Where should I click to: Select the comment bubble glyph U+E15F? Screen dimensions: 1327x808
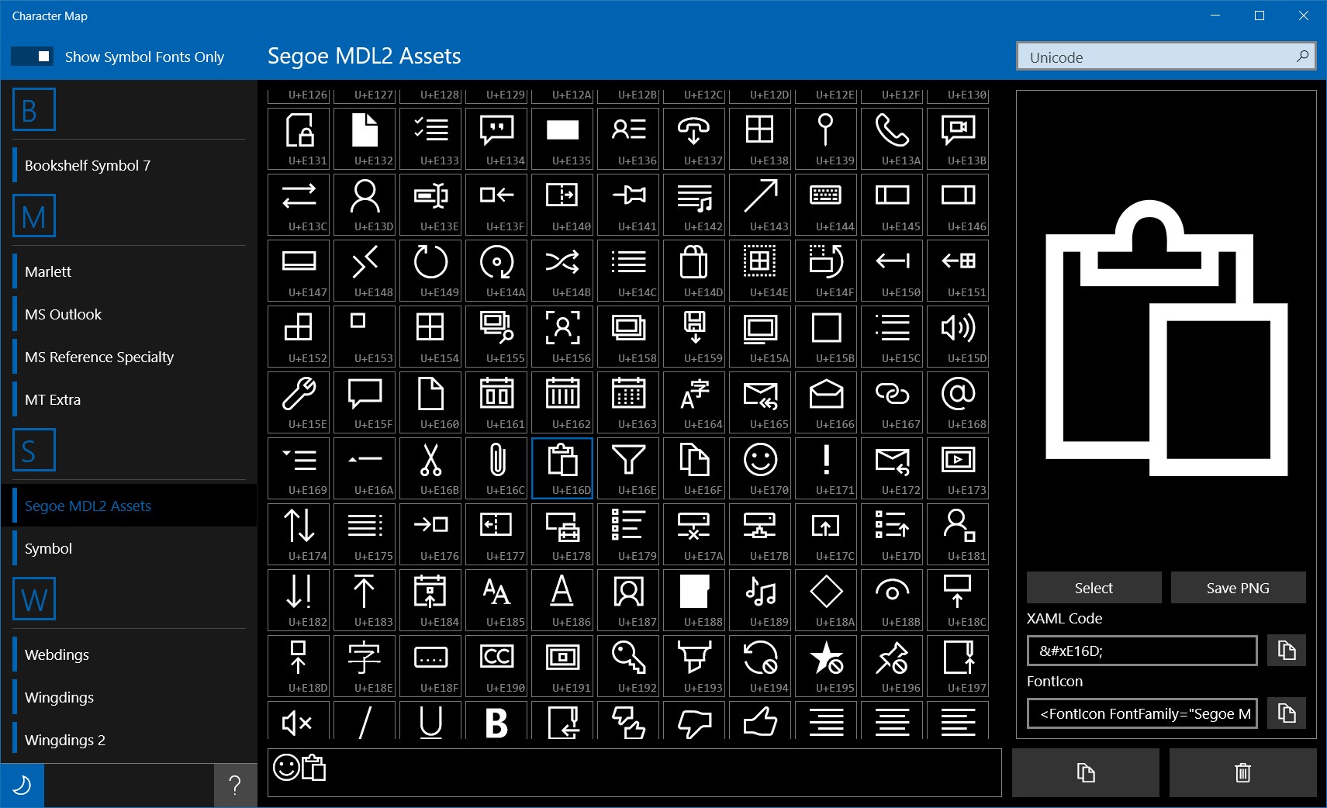(365, 402)
